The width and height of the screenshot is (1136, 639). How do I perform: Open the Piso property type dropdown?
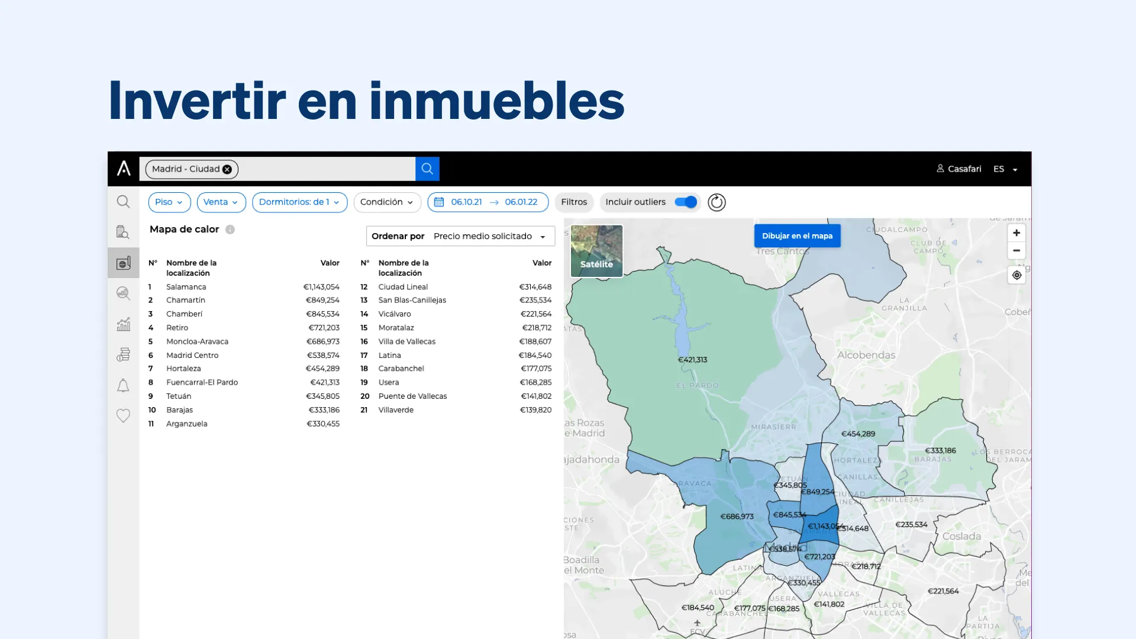pos(169,202)
